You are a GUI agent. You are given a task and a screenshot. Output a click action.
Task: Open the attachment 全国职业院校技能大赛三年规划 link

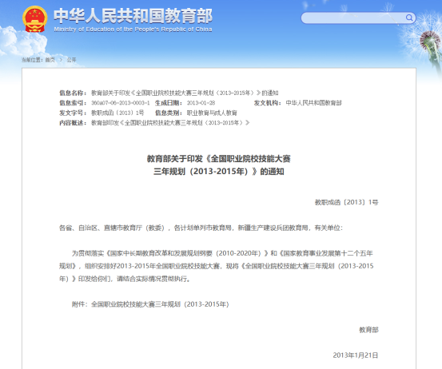coord(160,304)
